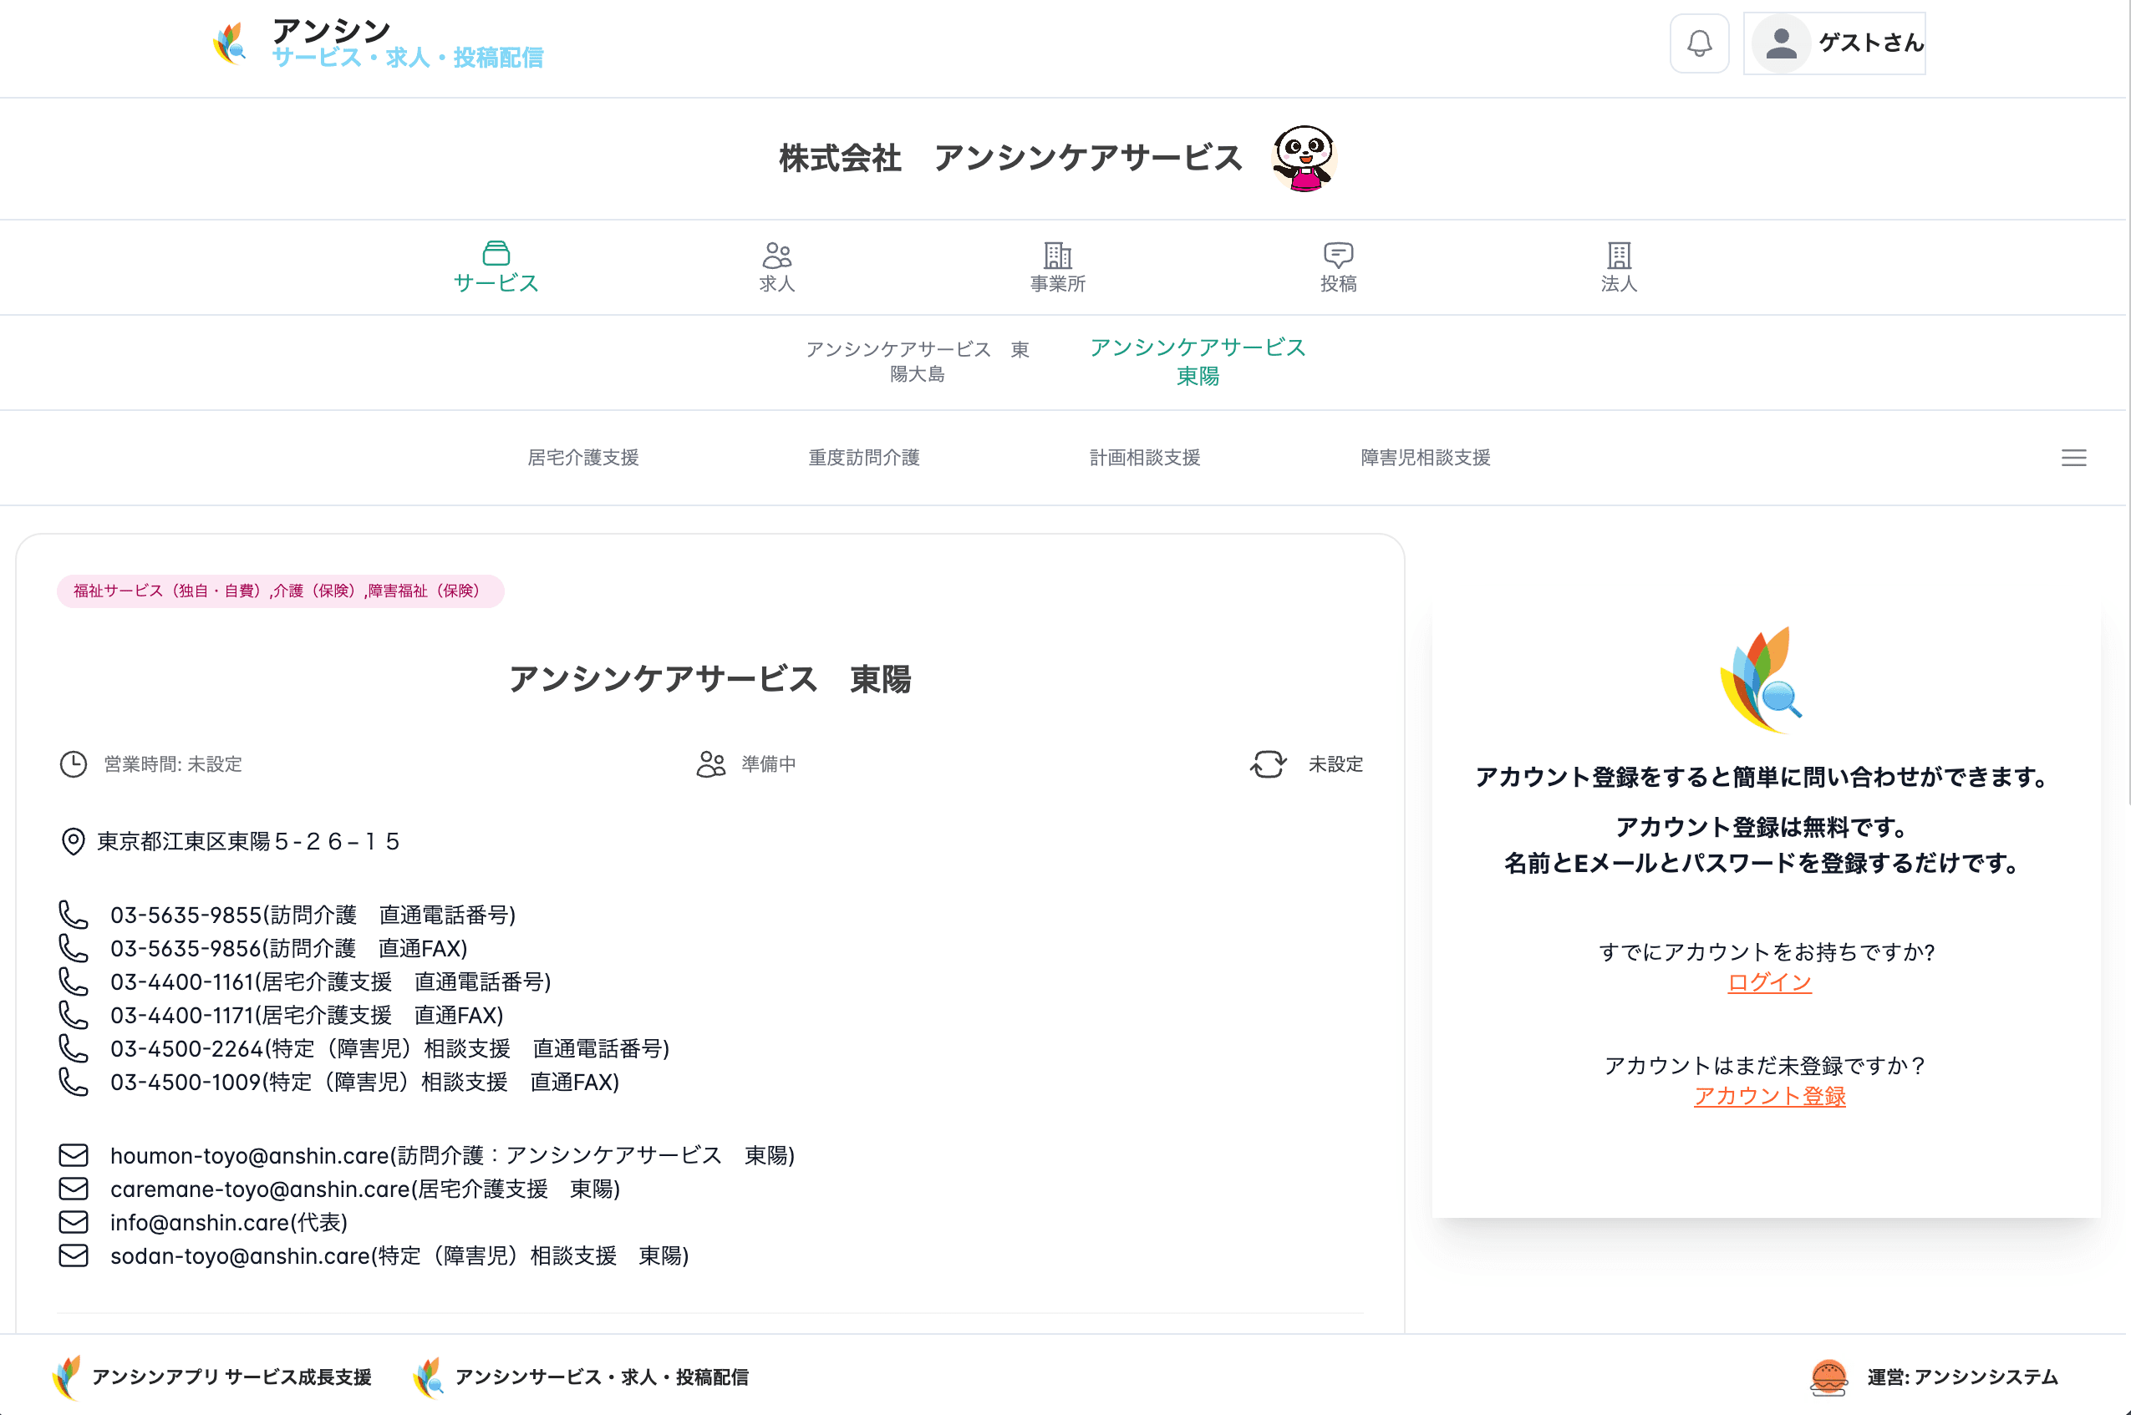Click 運営: アンシンシステム footer link
Viewport: 2131px width, 1415px height.
pyautogui.click(x=1962, y=1377)
